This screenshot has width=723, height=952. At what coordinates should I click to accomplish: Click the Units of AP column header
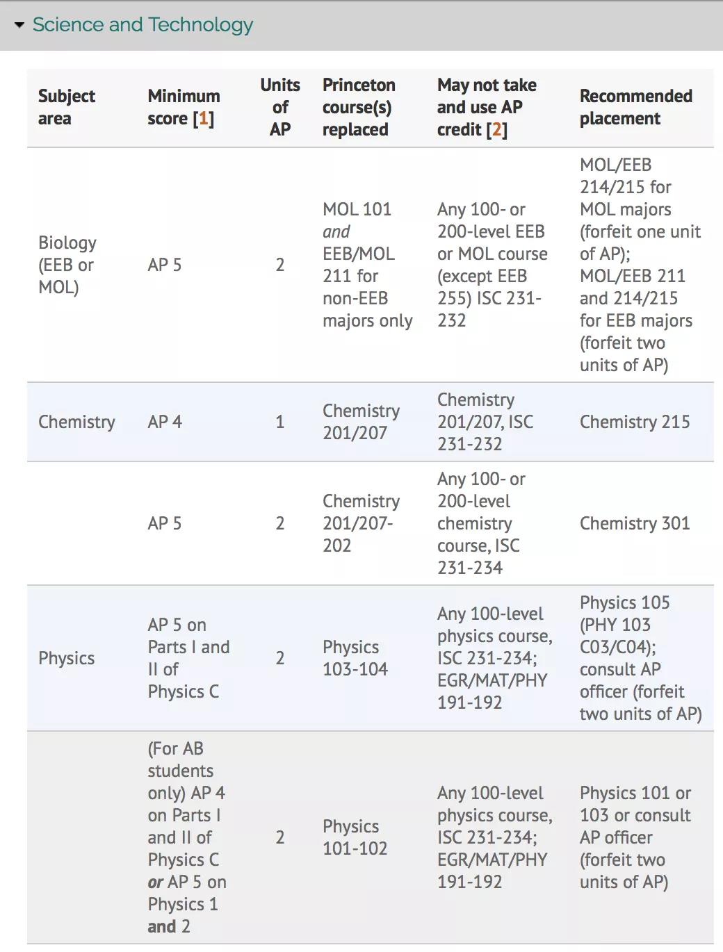pyautogui.click(x=280, y=107)
